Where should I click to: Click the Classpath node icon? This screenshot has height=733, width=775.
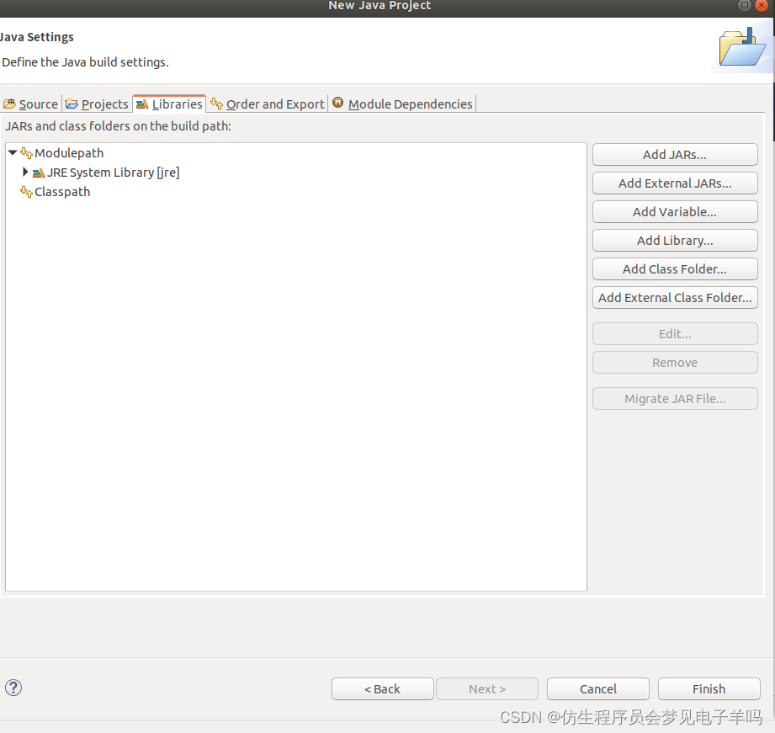coord(26,192)
